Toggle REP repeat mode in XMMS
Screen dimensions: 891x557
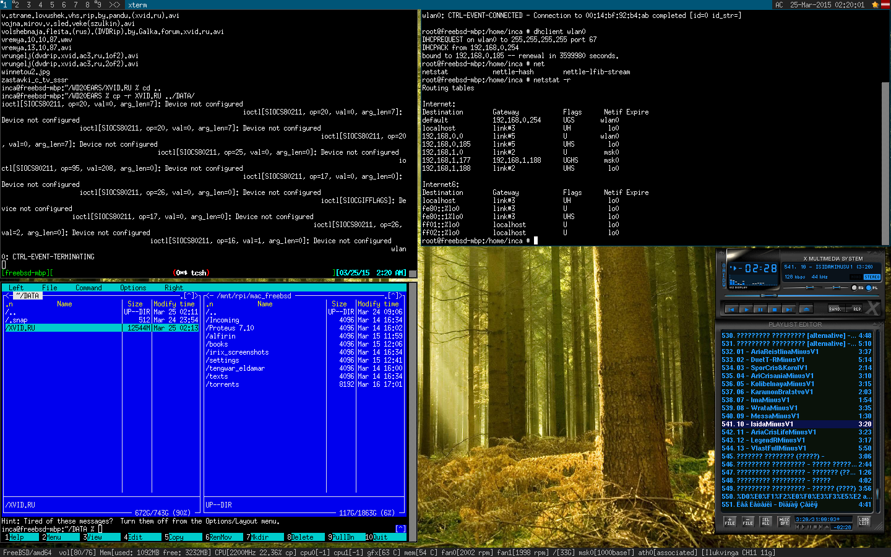pos(854,309)
